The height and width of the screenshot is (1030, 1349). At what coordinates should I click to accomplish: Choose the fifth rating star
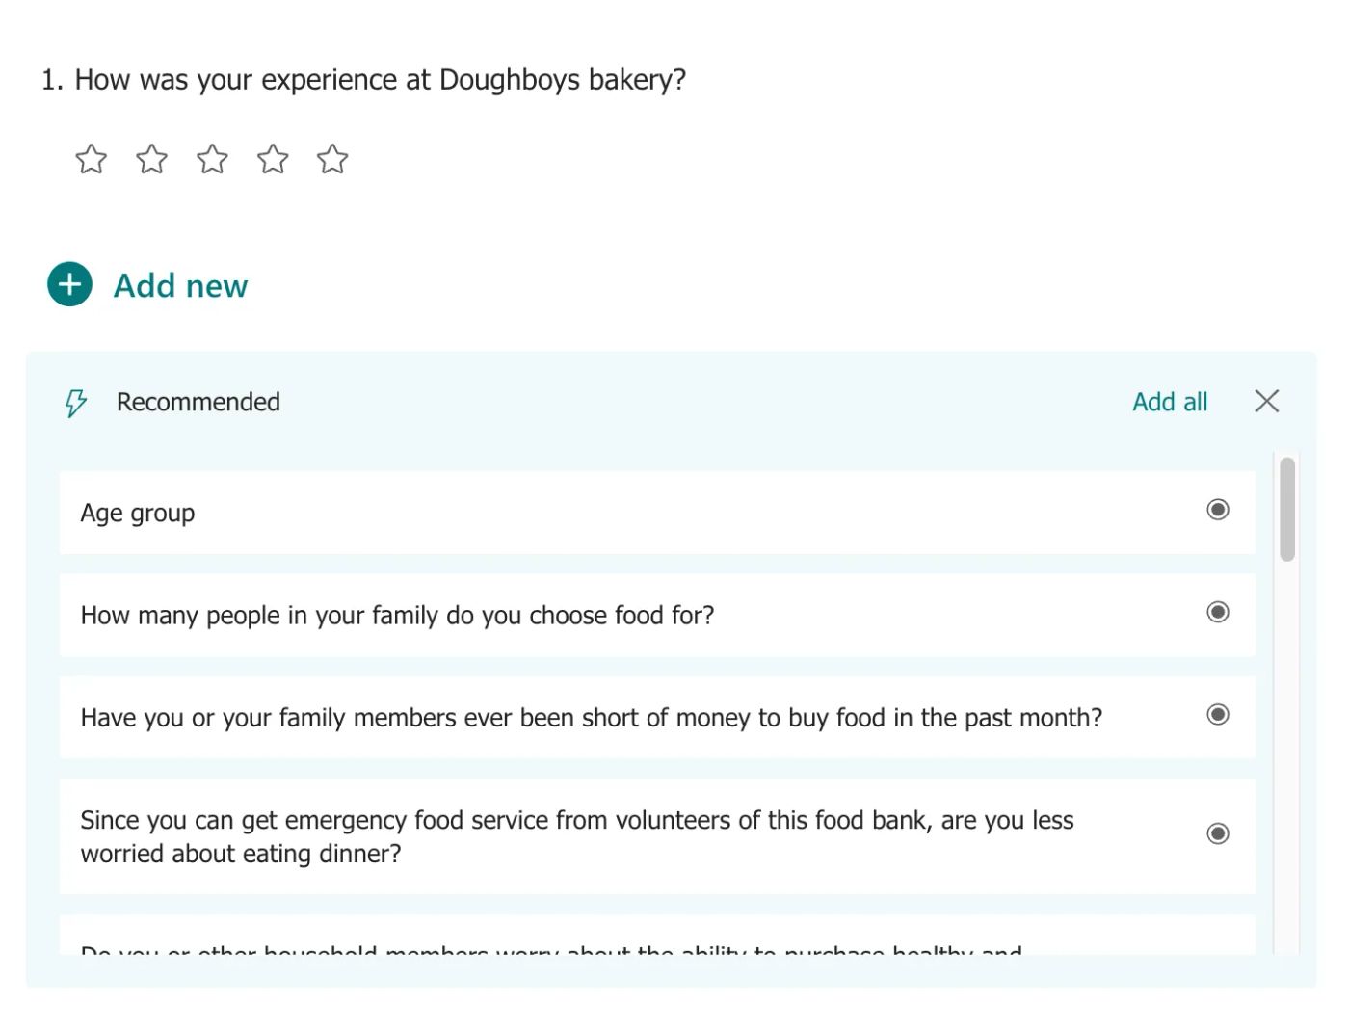coord(332,159)
